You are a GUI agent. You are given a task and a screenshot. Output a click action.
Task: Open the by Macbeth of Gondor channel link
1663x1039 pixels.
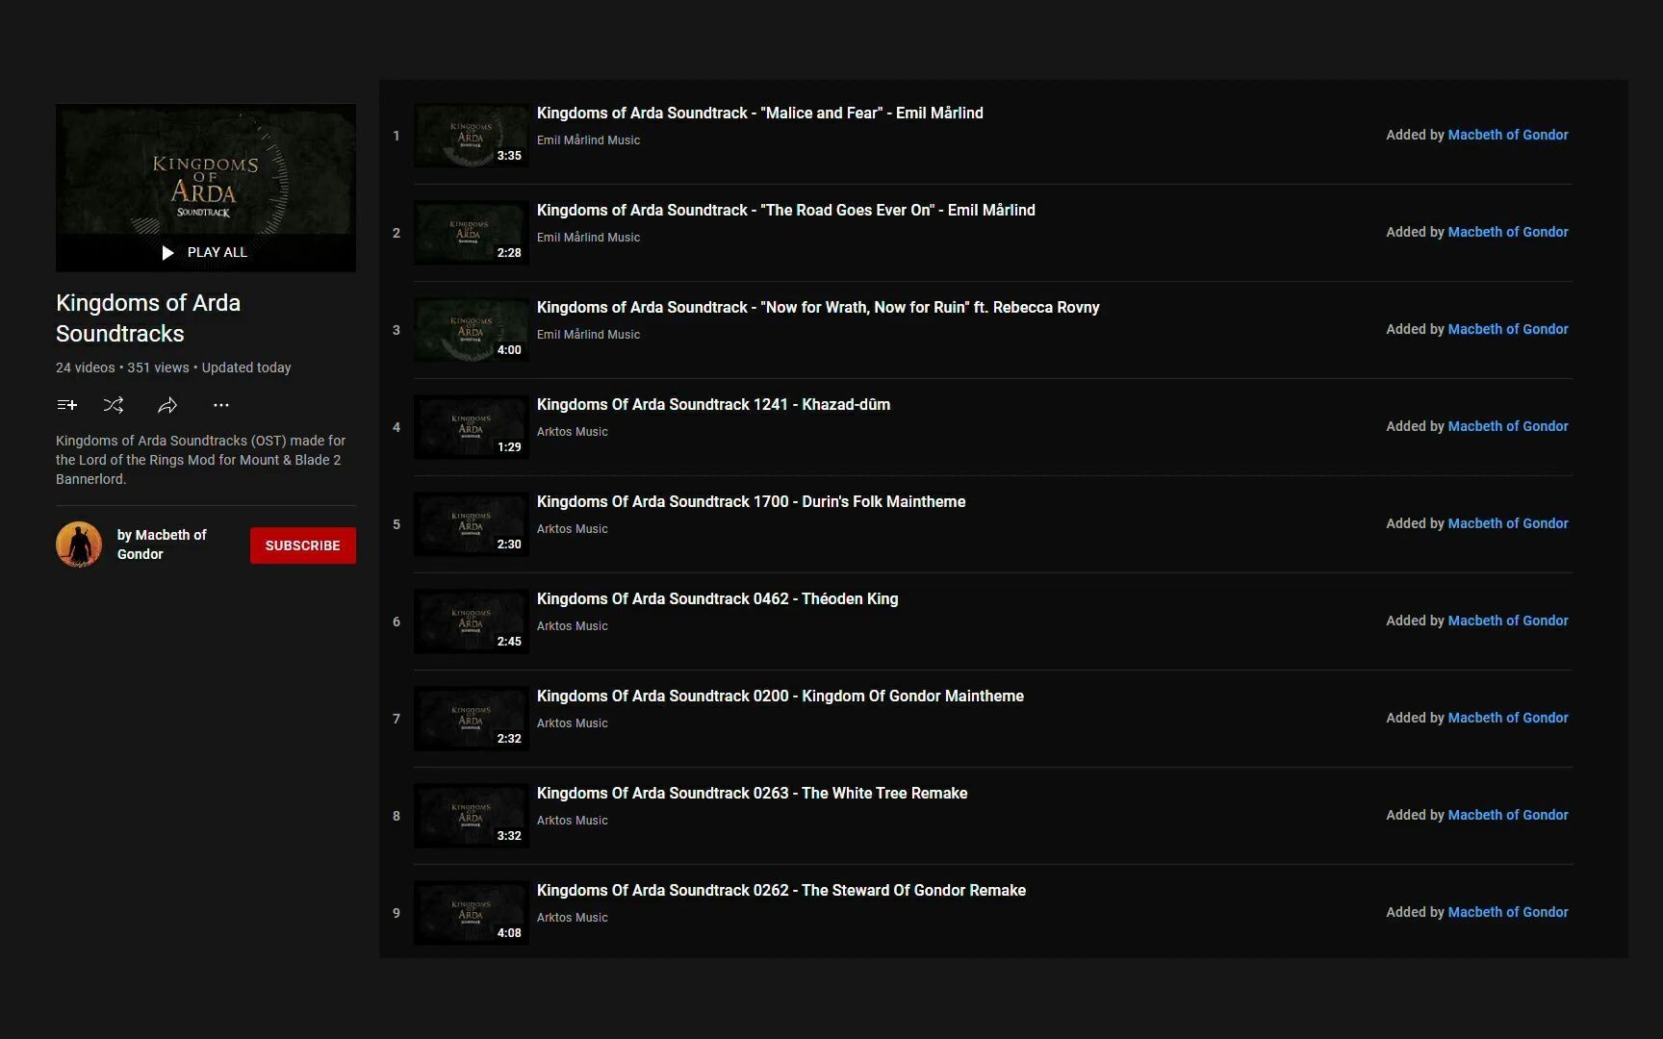click(x=162, y=545)
